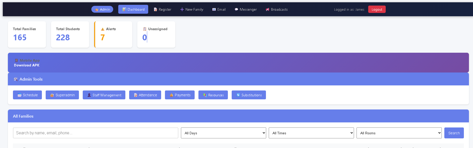Open the Alerts card
Image resolution: width=473 pixels, height=148 pixels.
click(113, 34)
